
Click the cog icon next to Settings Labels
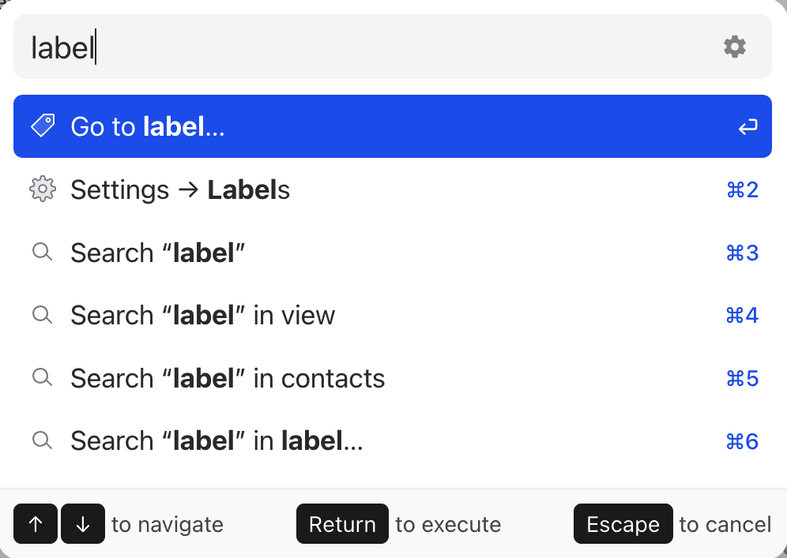pyautogui.click(x=43, y=189)
